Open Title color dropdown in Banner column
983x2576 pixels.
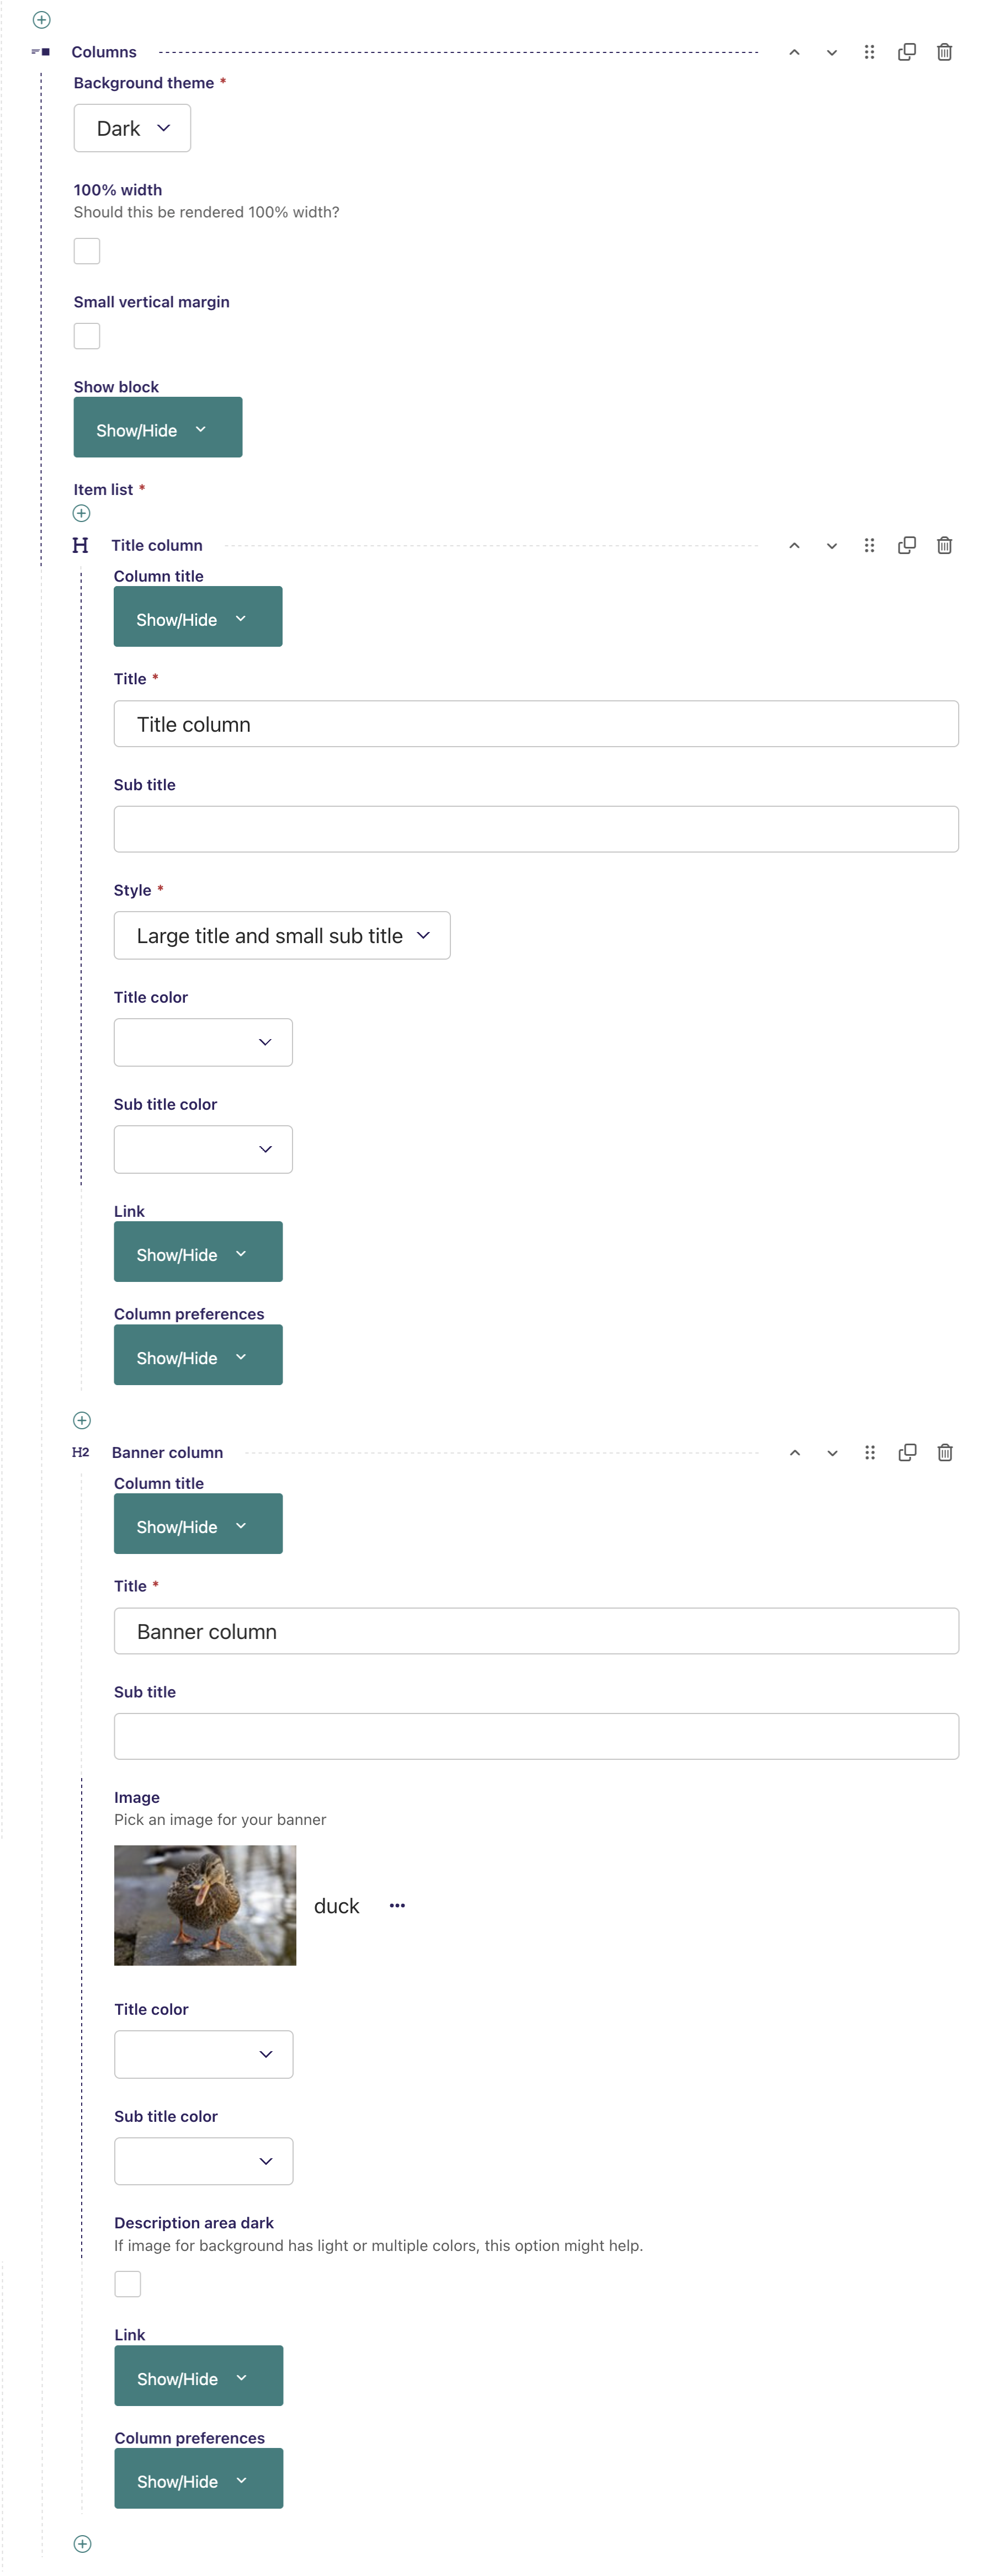(204, 2054)
